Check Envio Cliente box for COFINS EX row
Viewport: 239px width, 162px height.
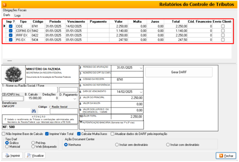pos(223,31)
